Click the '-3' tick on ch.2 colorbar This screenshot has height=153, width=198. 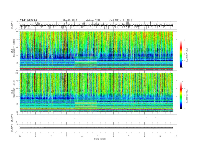tap(184, 81)
